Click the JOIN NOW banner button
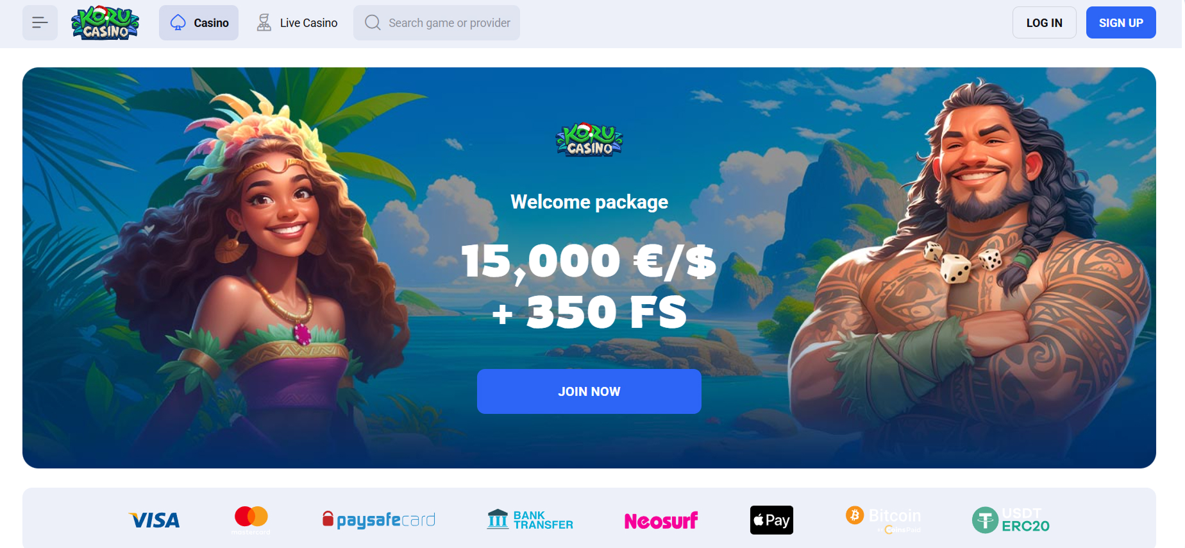The image size is (1185, 548). point(589,391)
